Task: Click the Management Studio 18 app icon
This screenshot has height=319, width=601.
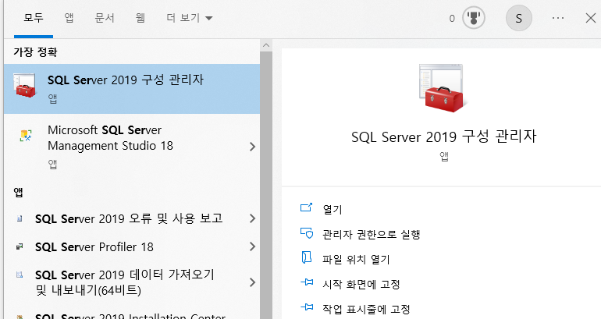Action: tap(26, 135)
